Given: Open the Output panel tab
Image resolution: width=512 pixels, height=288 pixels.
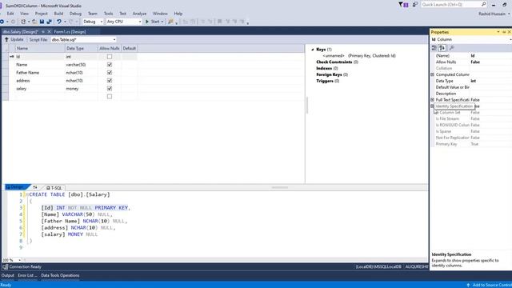Looking at the screenshot, I should [7, 275].
